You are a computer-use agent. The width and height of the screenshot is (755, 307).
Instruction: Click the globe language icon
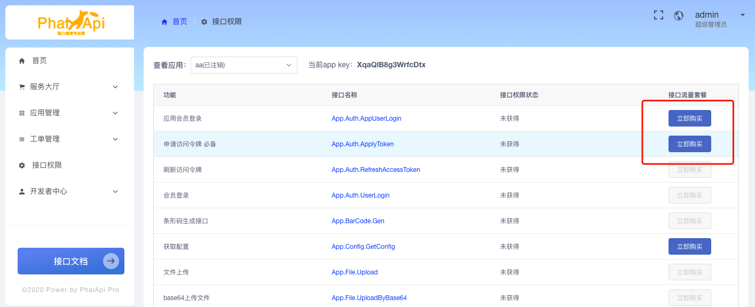[679, 15]
